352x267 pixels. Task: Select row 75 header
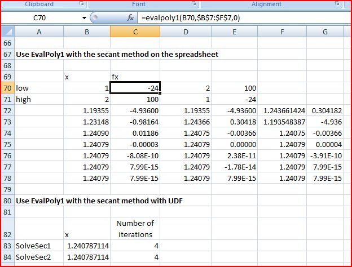8,144
